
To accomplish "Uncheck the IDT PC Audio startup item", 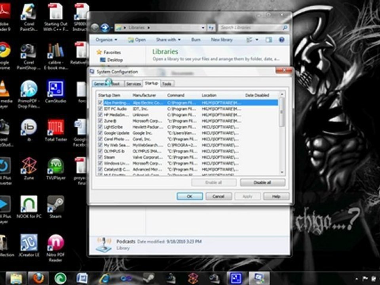I will click(x=100, y=108).
